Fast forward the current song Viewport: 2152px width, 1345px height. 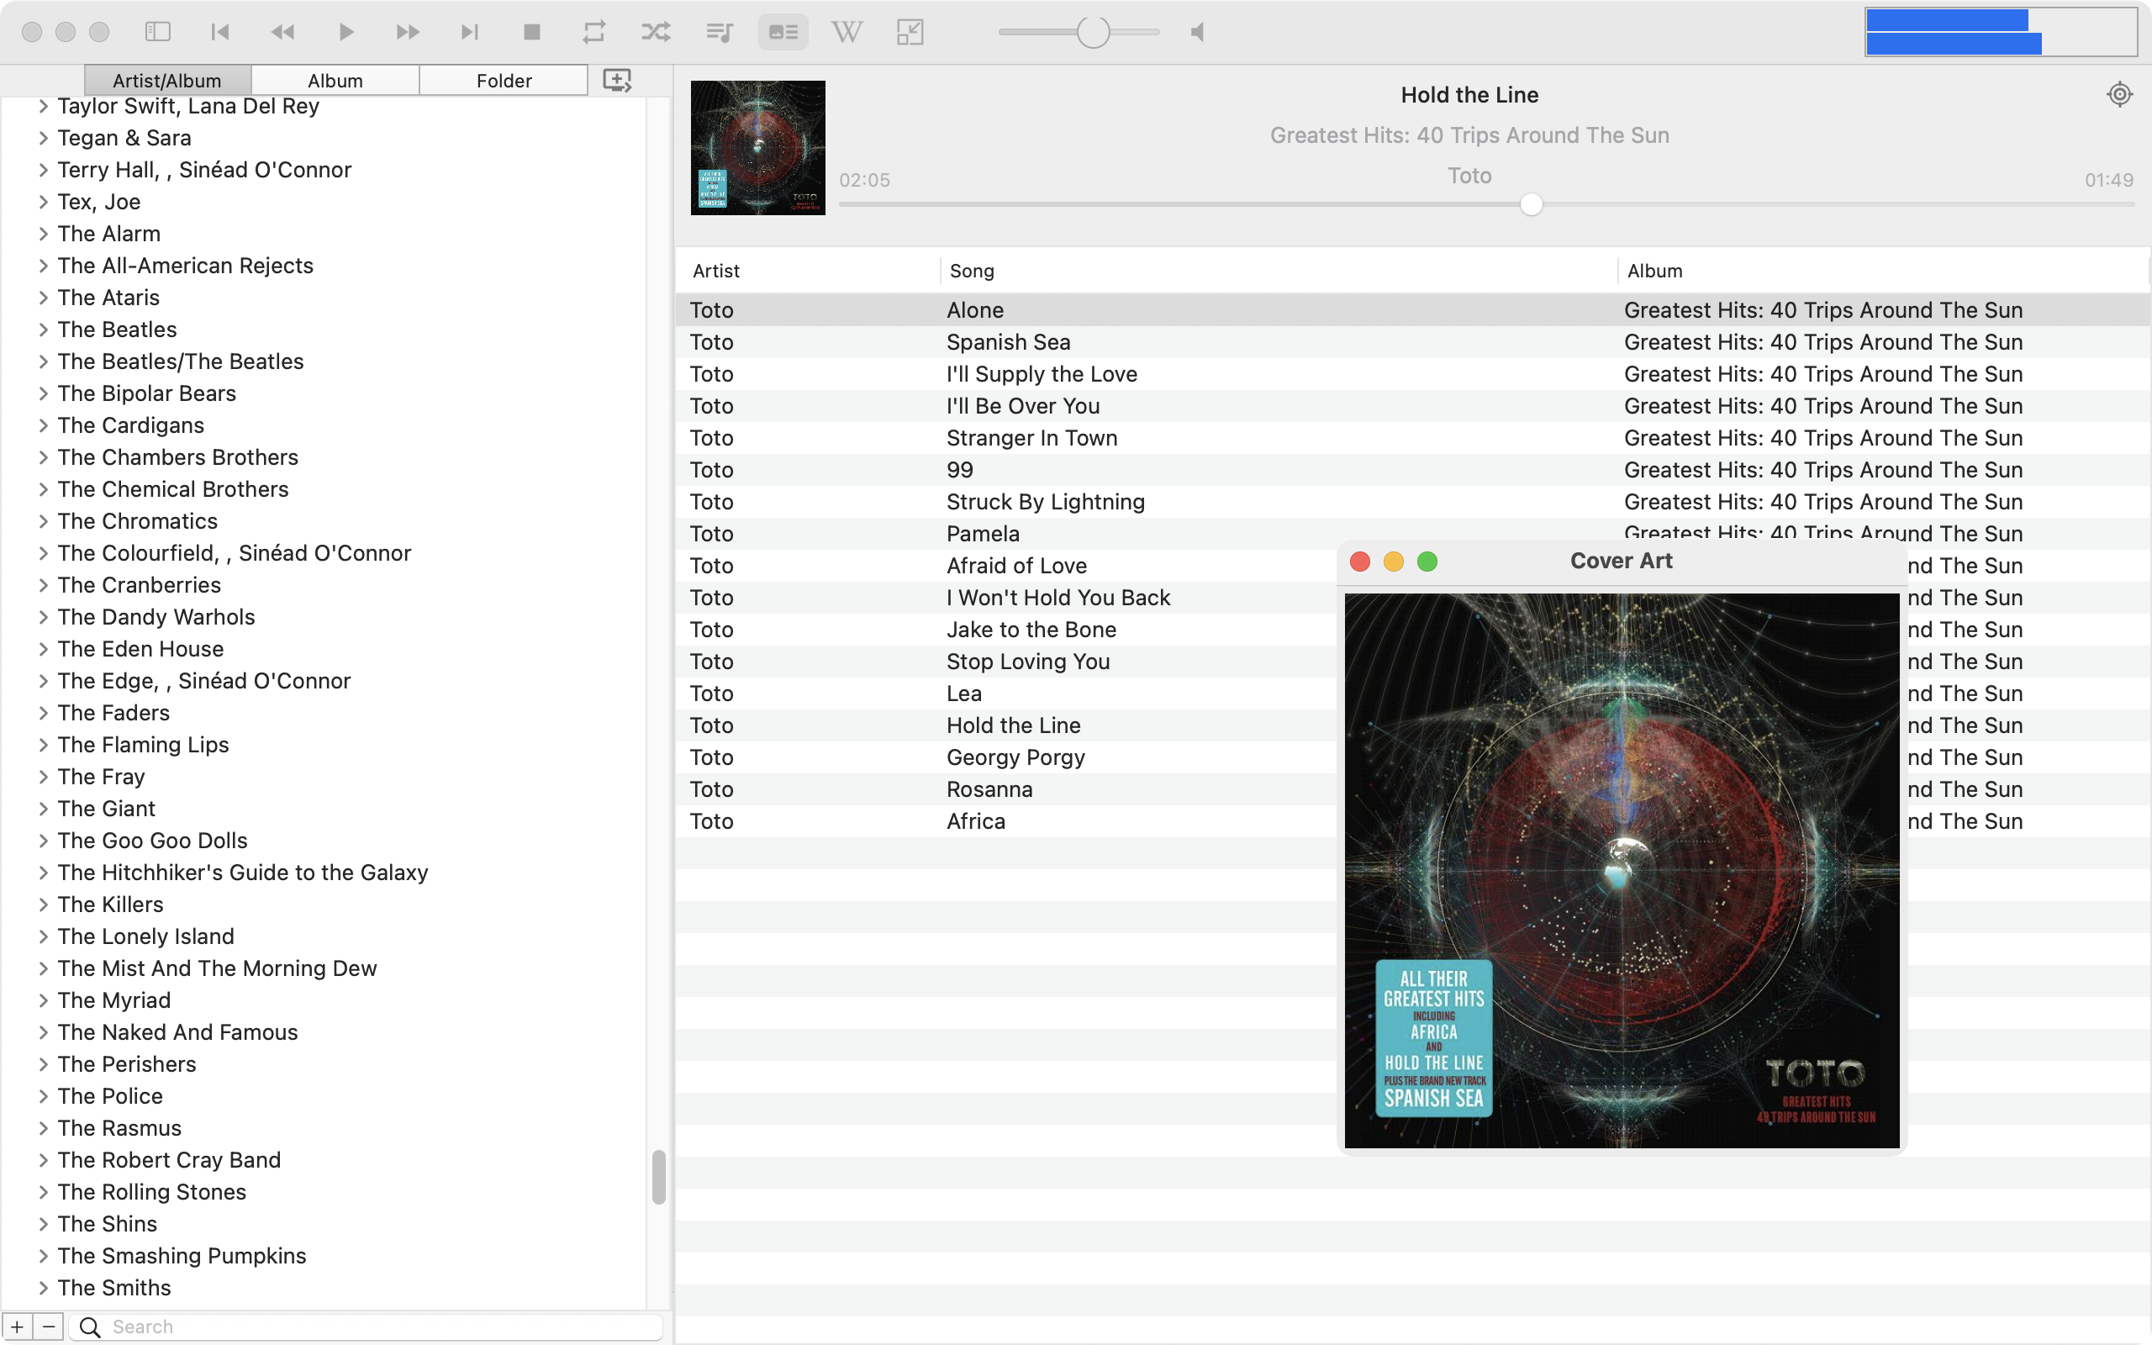tap(409, 32)
